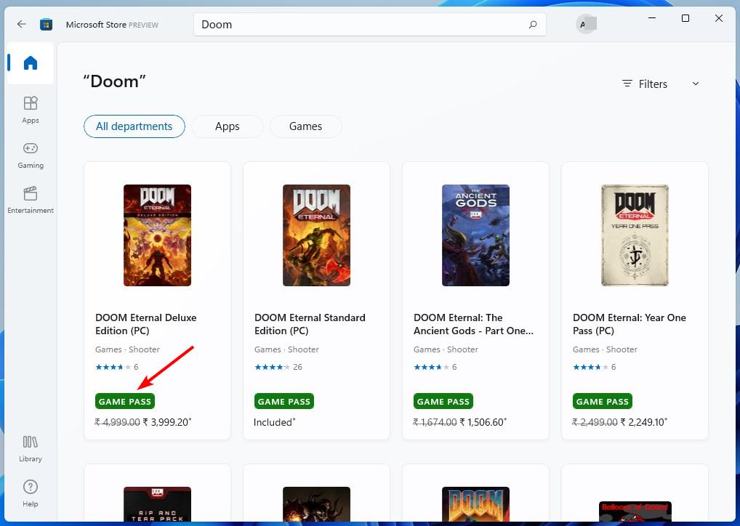740x526 pixels.
Task: Click Game Pass badge on Standard Edition
Action: [283, 402]
